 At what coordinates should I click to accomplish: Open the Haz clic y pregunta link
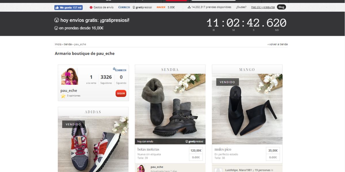pyautogui.click(x=263, y=7)
